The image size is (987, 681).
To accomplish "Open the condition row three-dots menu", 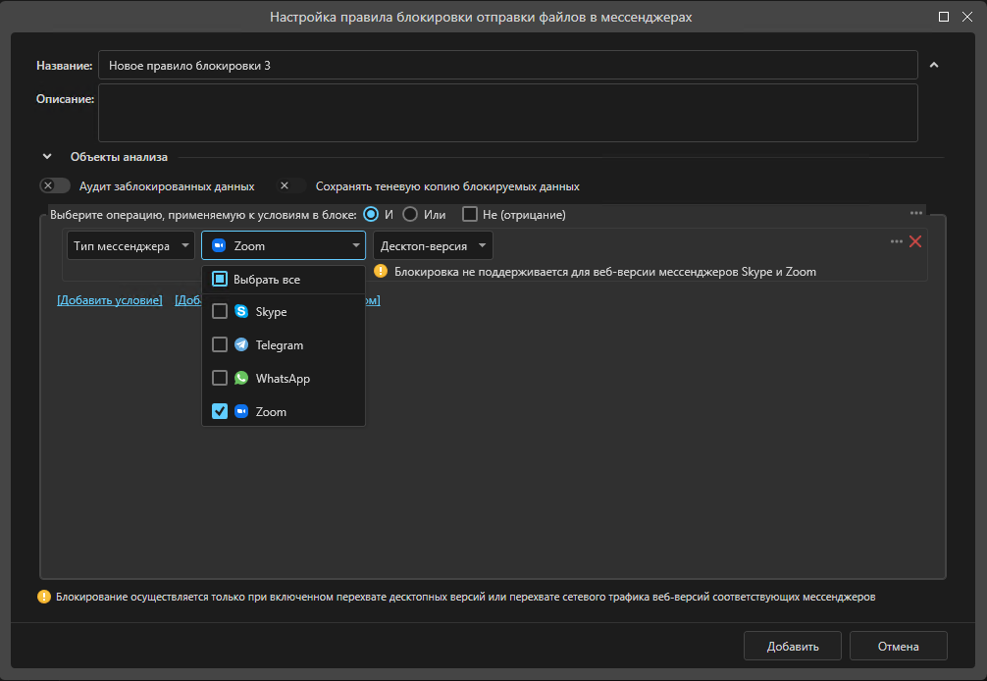I will (897, 241).
